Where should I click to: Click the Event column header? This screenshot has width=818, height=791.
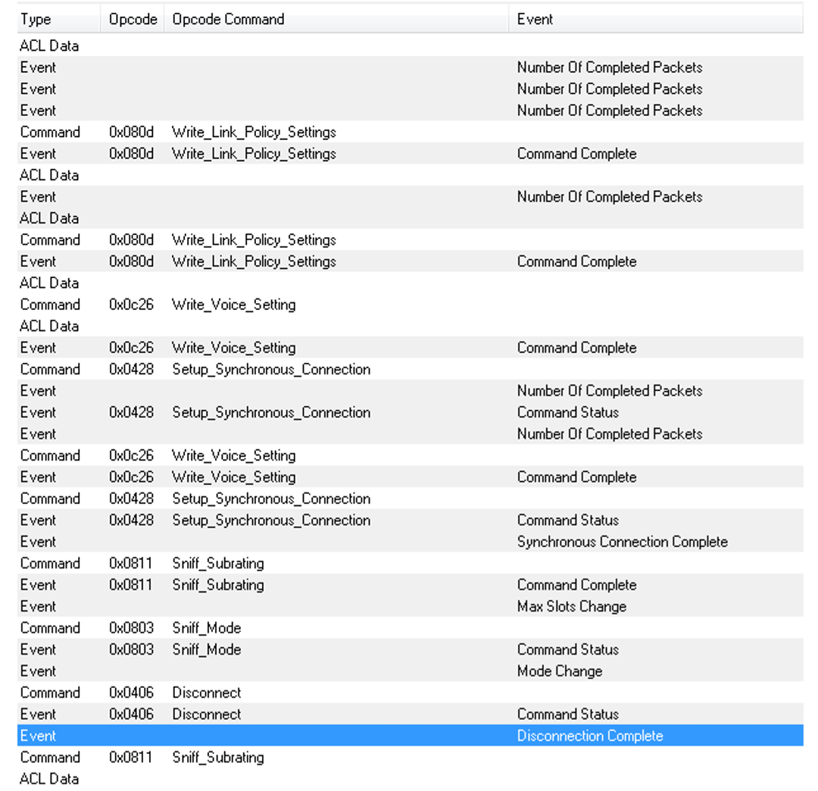coord(535,20)
